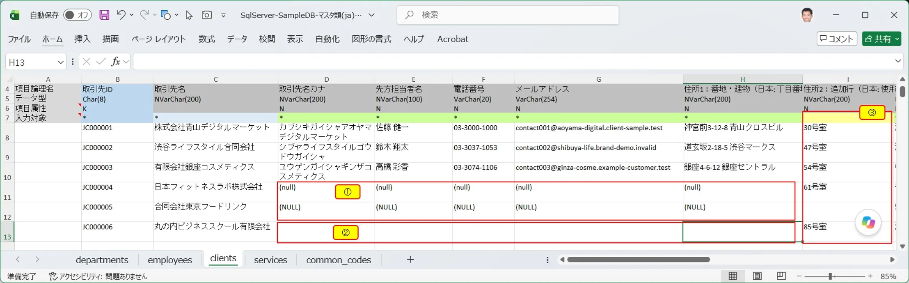Image resolution: width=909 pixels, height=283 pixels.
Task: Select cell containing JC000001
Action: point(117,132)
